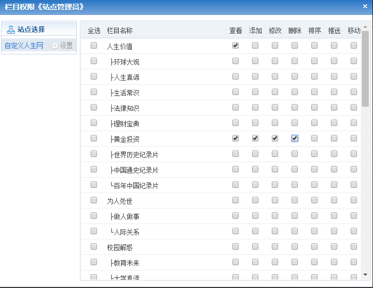
Task: Check 修改 permission for 世界历史纪录片
Action: [275, 154]
